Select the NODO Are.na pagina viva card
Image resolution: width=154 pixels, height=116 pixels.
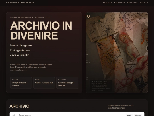(44, 83)
